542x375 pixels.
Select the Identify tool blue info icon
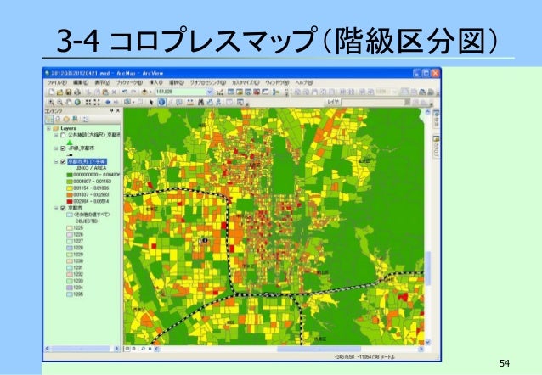pyautogui.click(x=161, y=102)
